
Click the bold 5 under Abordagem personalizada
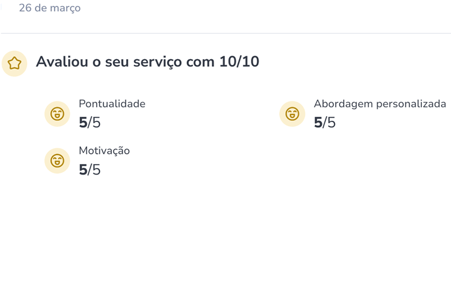[x=318, y=123]
